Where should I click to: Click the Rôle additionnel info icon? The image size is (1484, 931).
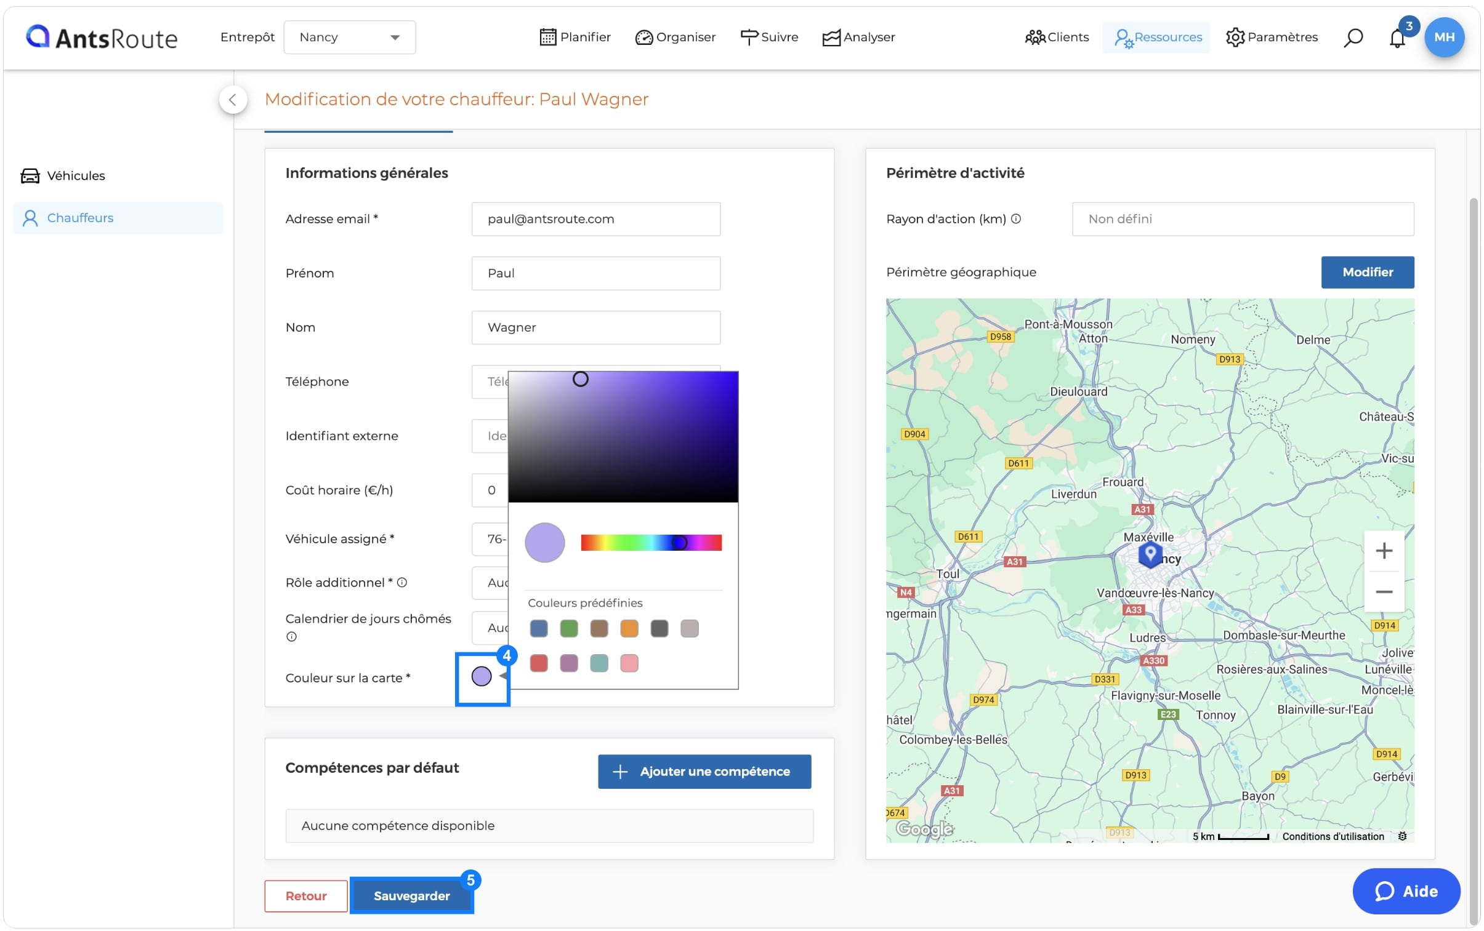pyautogui.click(x=401, y=582)
